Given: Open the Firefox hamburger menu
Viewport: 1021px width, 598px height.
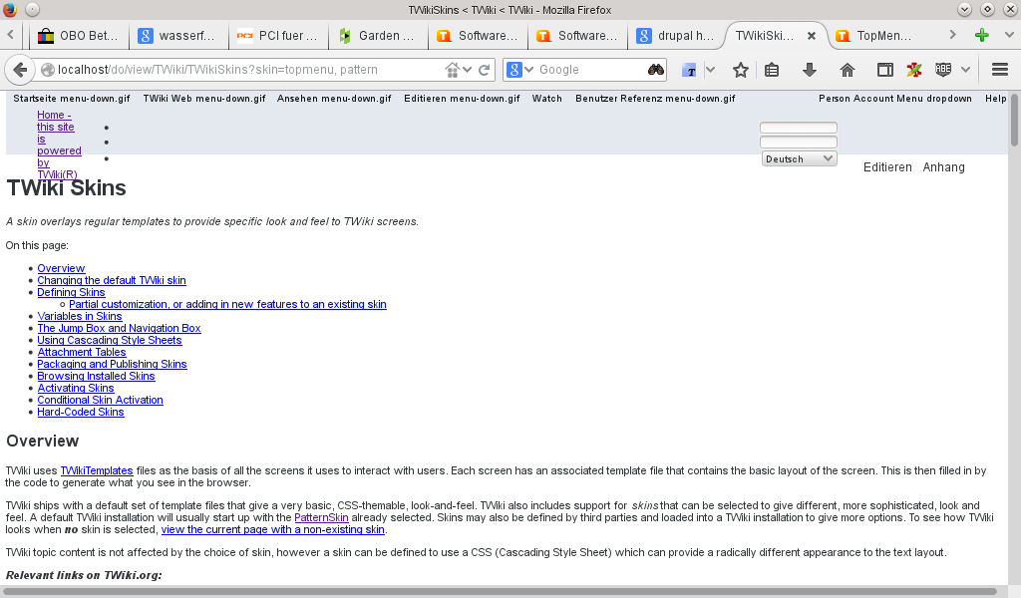Looking at the screenshot, I should pyautogui.click(x=1000, y=70).
